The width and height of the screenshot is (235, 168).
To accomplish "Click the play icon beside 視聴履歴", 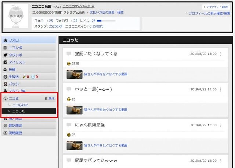I will (x=6, y=133).
